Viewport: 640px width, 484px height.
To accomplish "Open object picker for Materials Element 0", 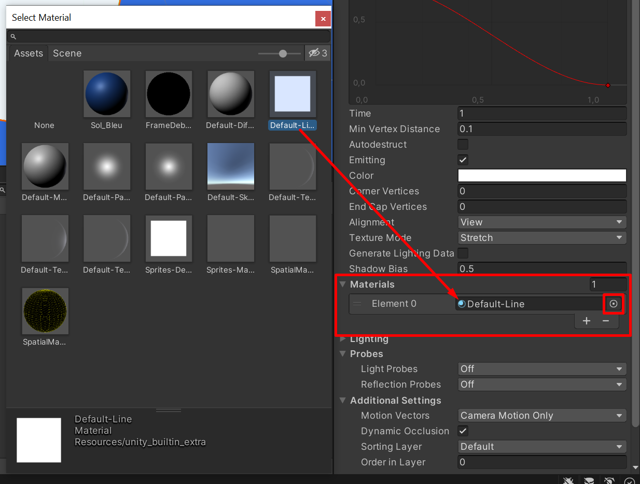I will [614, 304].
